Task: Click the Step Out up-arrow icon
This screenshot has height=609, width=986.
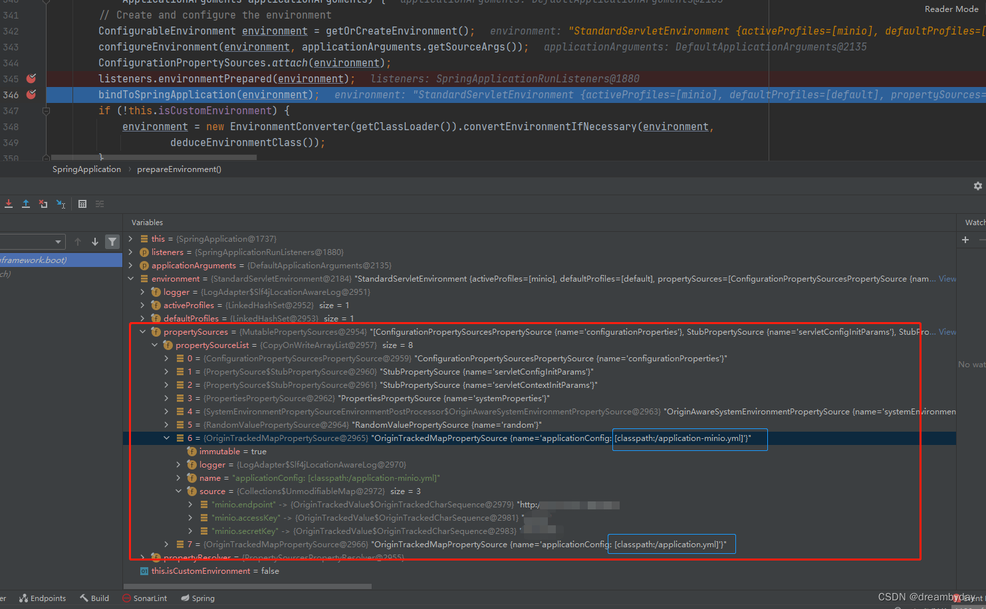Action: [x=26, y=203]
